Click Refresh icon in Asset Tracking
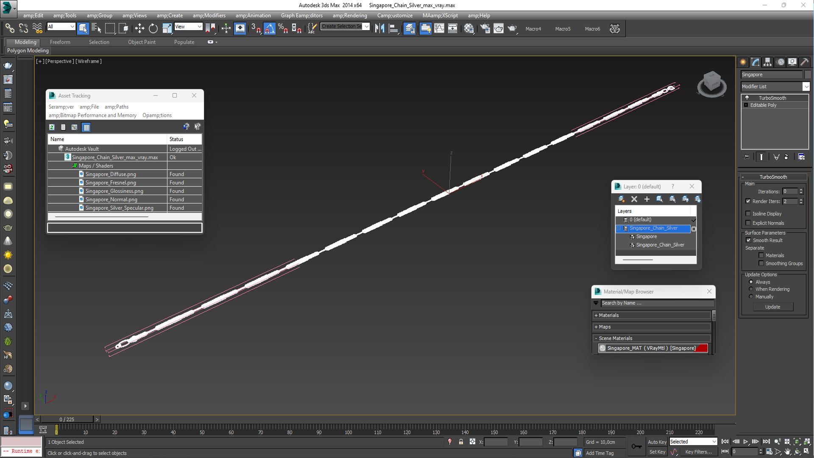 tap(52, 127)
